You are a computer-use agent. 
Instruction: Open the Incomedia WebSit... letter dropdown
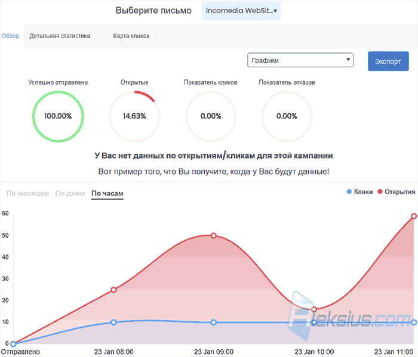(x=241, y=11)
